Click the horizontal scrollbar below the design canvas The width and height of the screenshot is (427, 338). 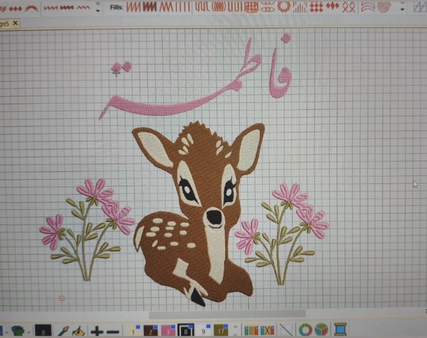click(227, 313)
